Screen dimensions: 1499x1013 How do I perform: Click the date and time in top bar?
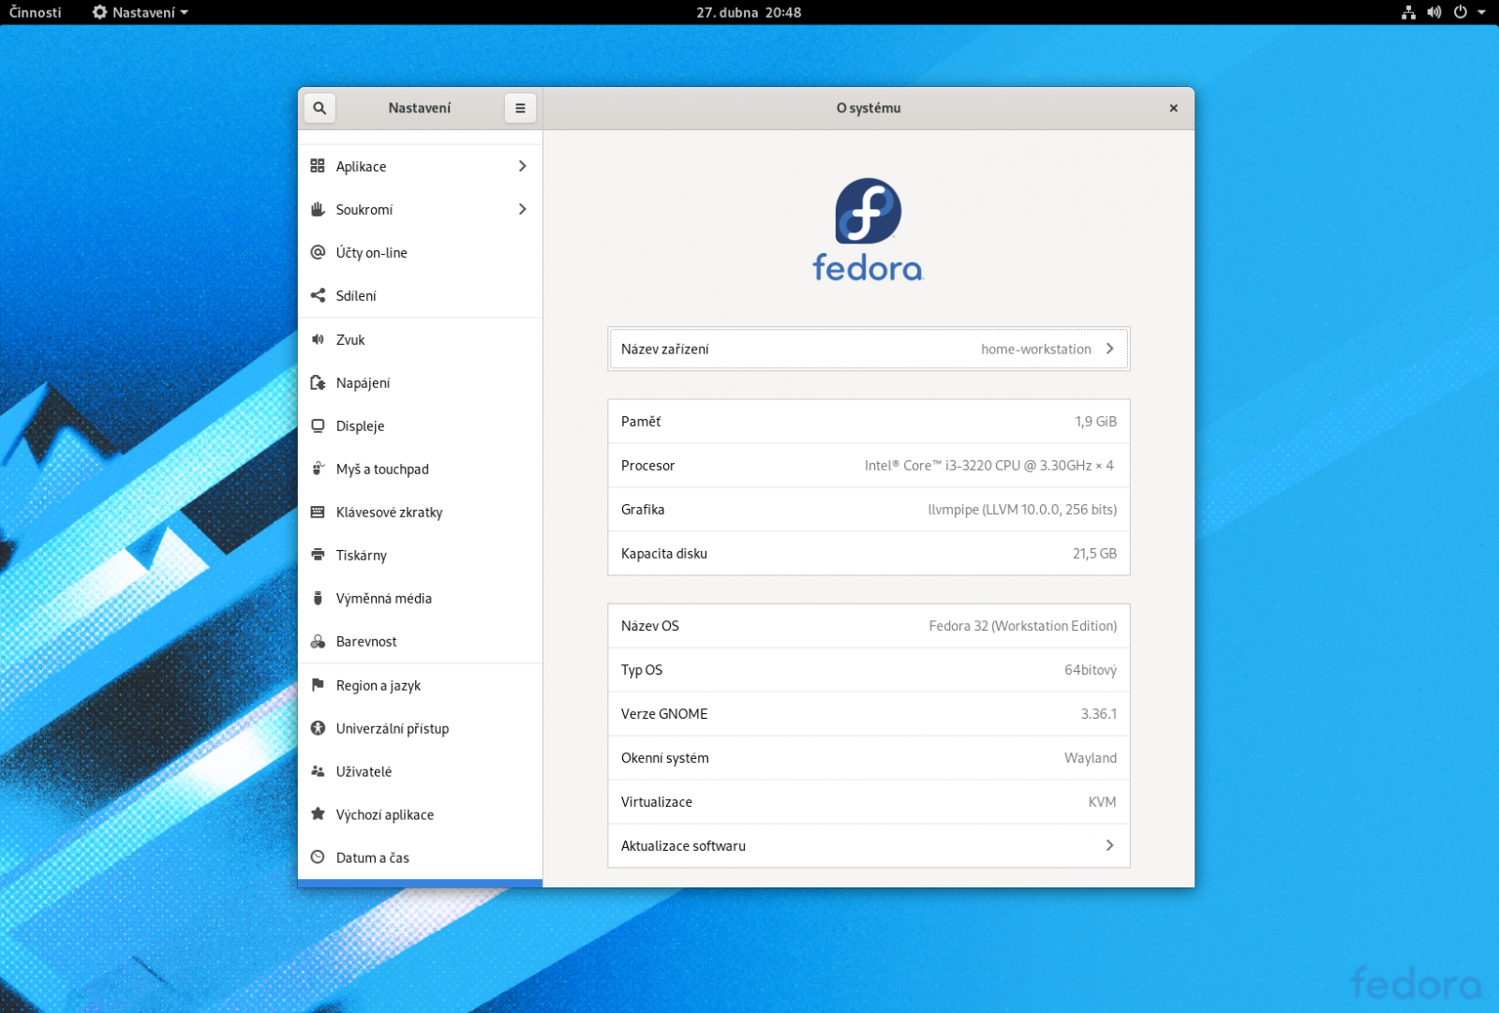coord(748,12)
